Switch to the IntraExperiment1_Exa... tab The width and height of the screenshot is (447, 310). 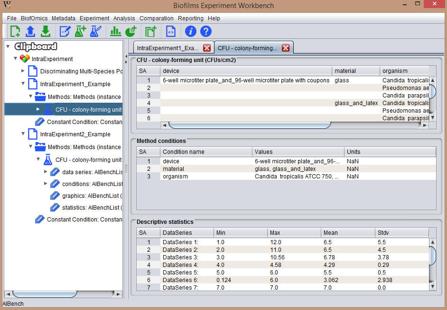coord(168,48)
